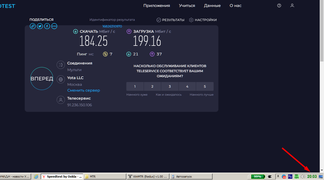Viewport: 324px width, 180px height.
Task: Select rating 5 in the survey
Action: 205,87
